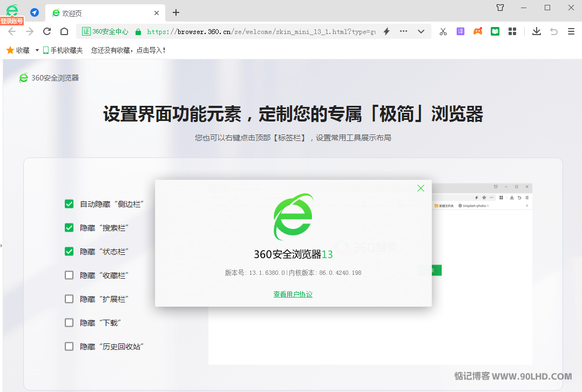Click the 360安全中心 certificate badge
The width and height of the screenshot is (582, 392).
pos(105,31)
